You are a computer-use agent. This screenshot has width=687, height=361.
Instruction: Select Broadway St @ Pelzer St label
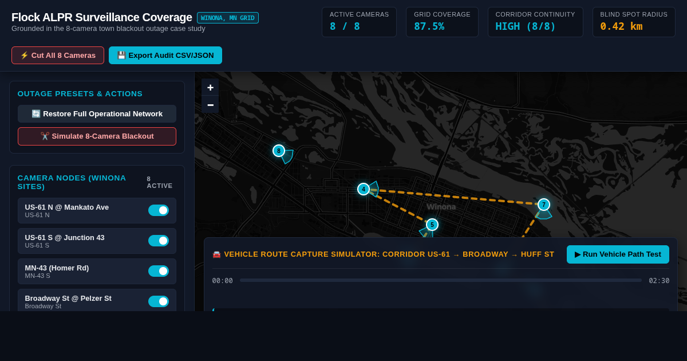tap(68, 299)
